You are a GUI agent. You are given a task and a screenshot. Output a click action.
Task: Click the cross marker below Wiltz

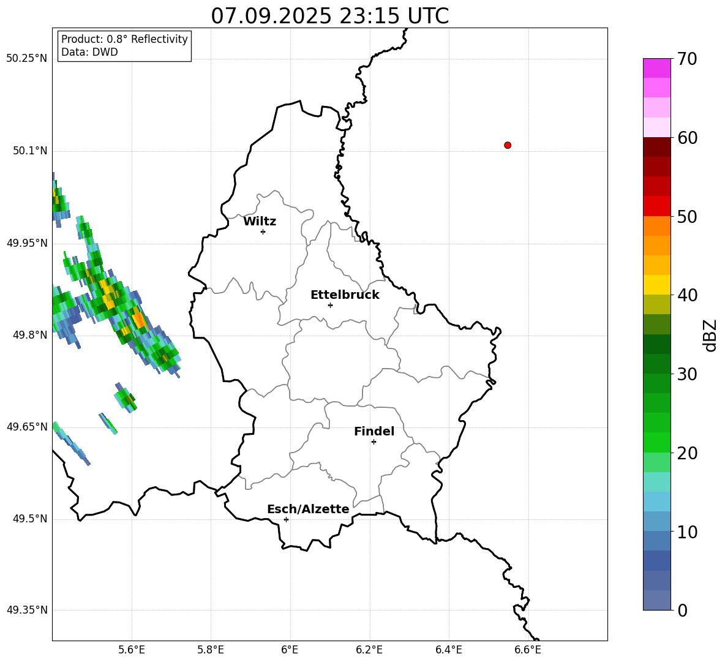(x=263, y=231)
